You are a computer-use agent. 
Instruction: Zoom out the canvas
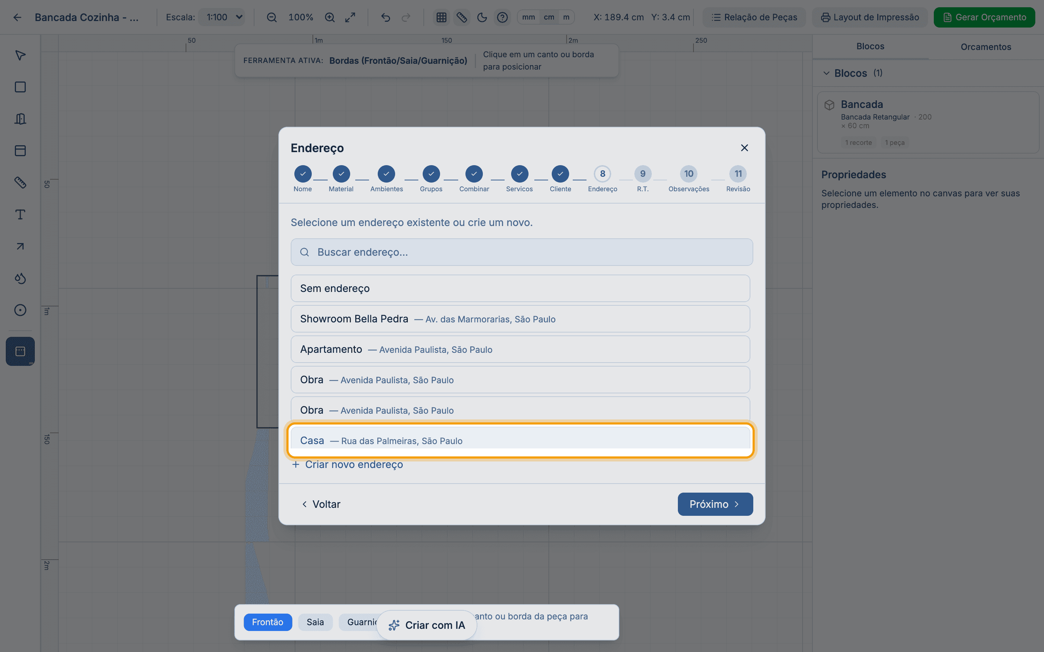pos(272,17)
